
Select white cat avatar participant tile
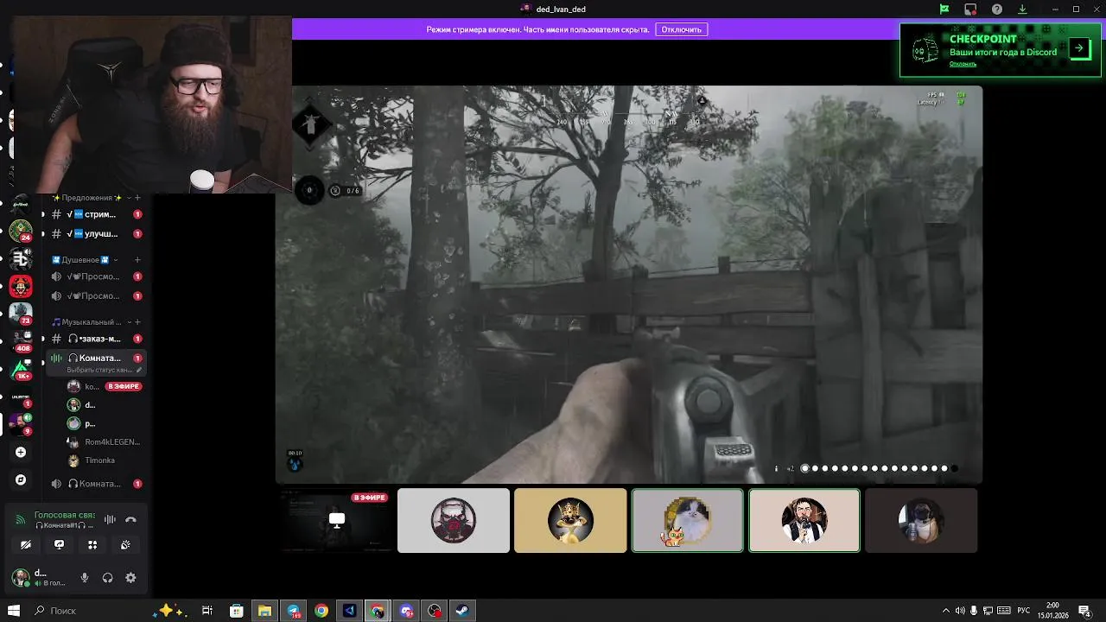[x=687, y=520]
